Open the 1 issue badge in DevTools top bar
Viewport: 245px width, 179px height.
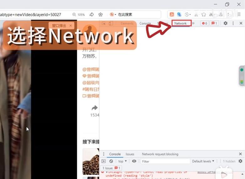(x=214, y=23)
